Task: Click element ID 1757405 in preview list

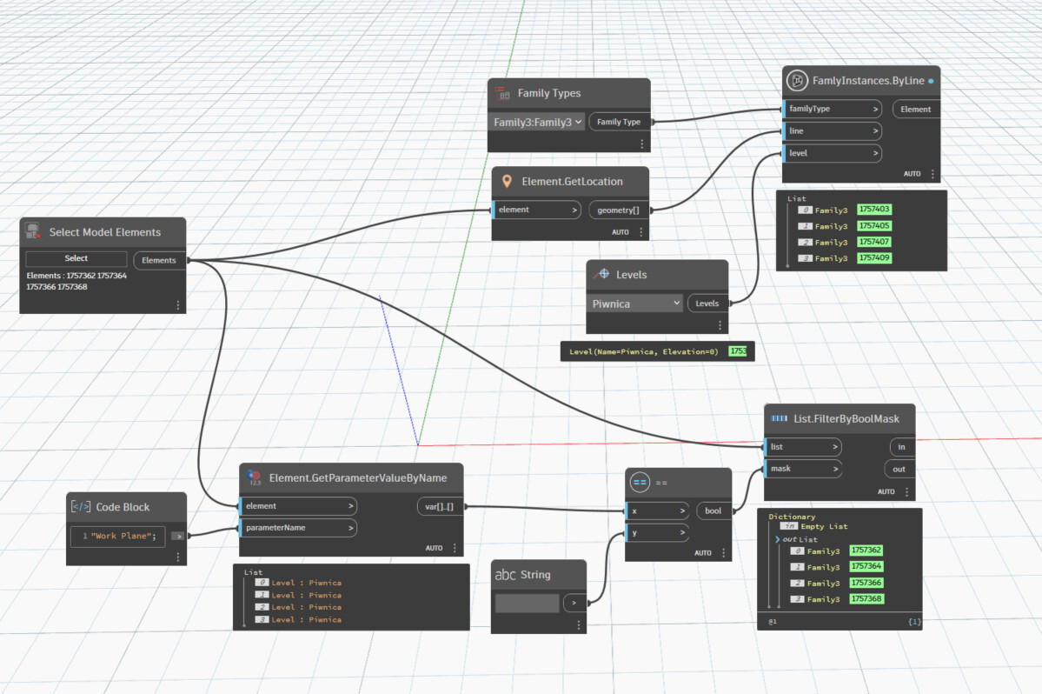Action: [874, 225]
